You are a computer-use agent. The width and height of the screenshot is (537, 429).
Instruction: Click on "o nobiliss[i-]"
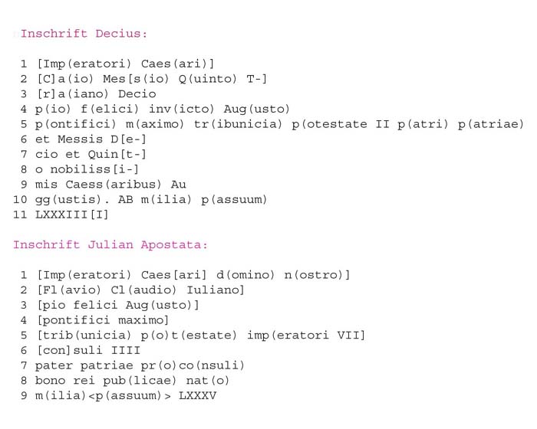pos(87,169)
